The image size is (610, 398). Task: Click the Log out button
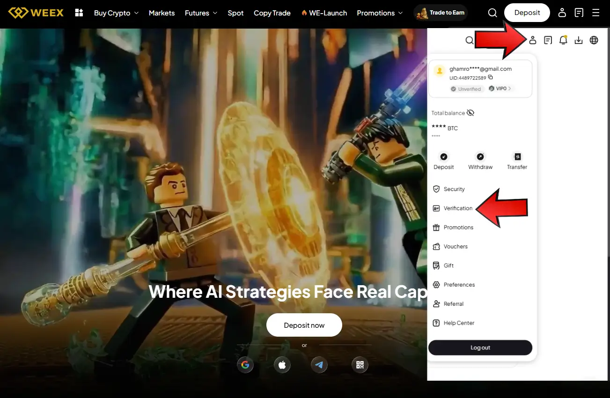click(480, 347)
